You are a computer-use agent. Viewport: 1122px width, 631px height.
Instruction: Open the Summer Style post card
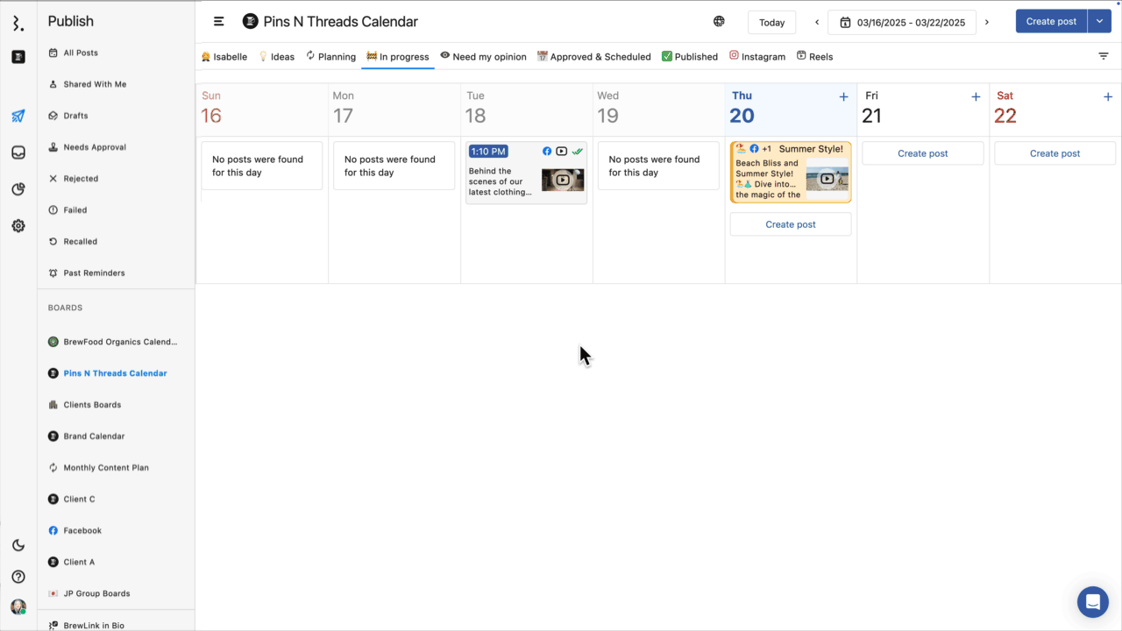pos(790,173)
